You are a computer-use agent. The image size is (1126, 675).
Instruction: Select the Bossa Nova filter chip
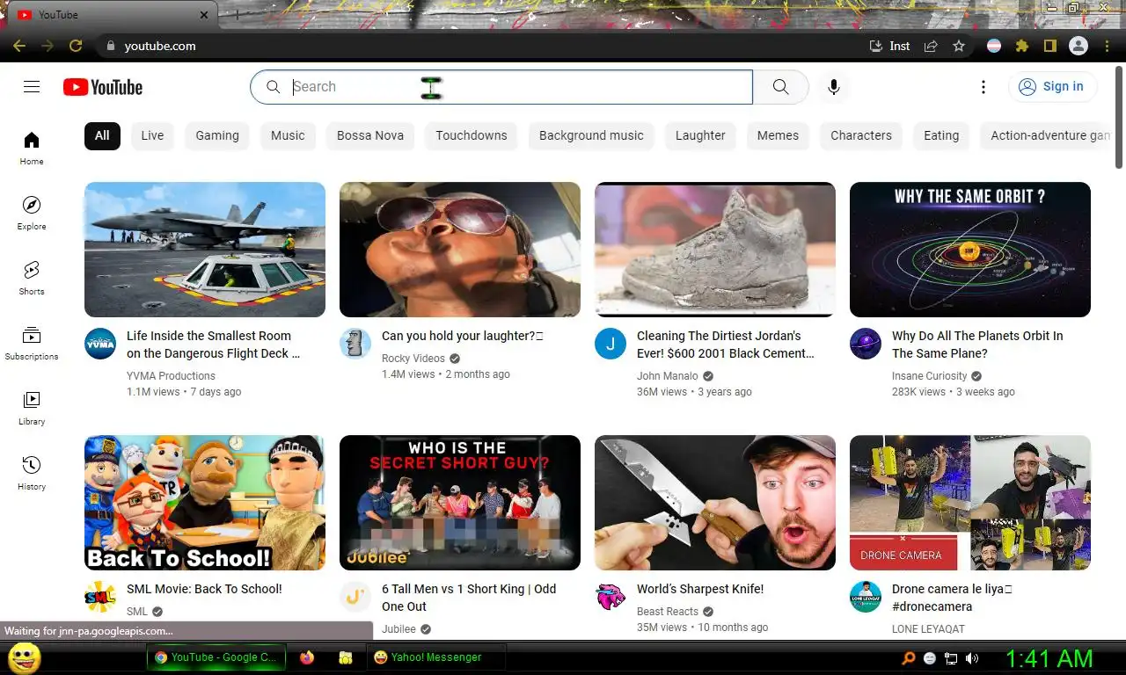pyautogui.click(x=370, y=135)
